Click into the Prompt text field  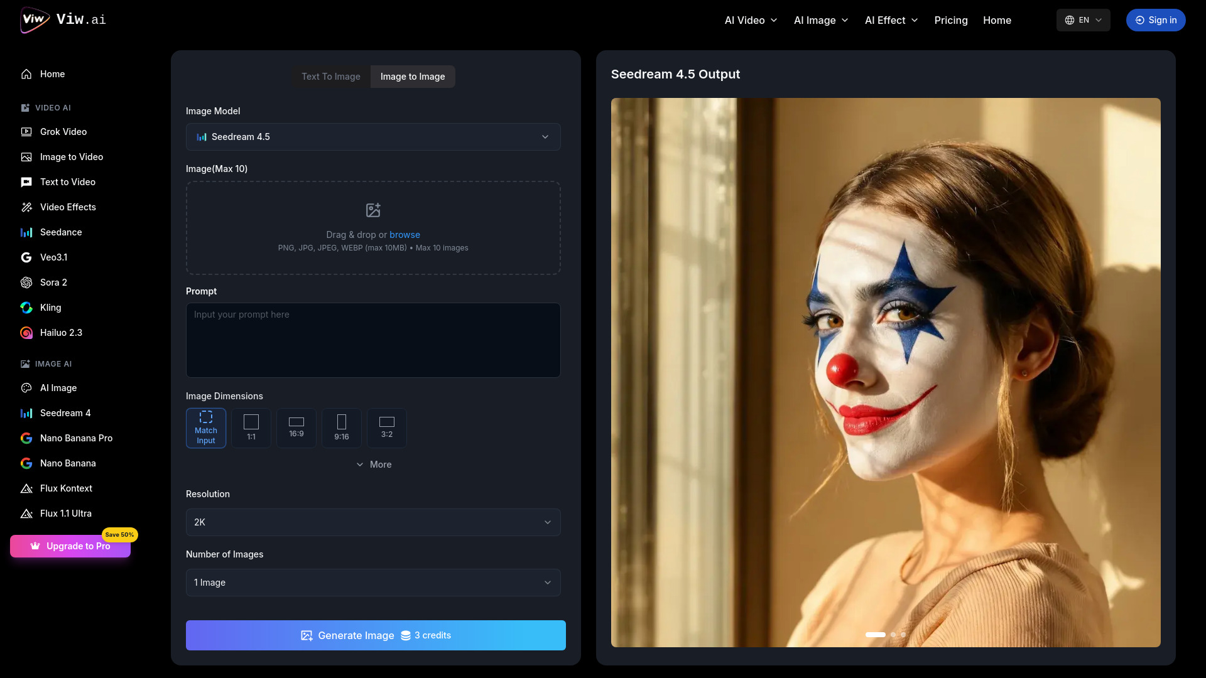pos(373,340)
